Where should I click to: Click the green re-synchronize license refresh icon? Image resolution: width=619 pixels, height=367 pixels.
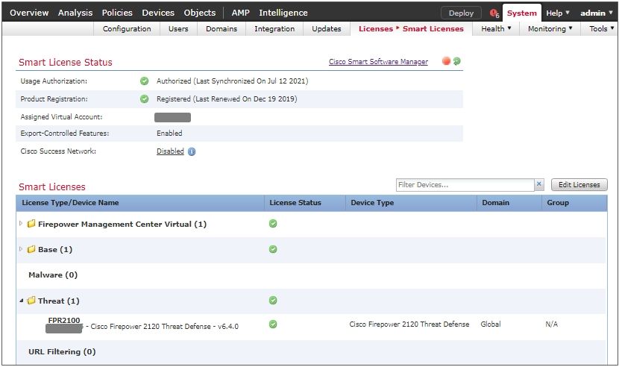pos(456,61)
